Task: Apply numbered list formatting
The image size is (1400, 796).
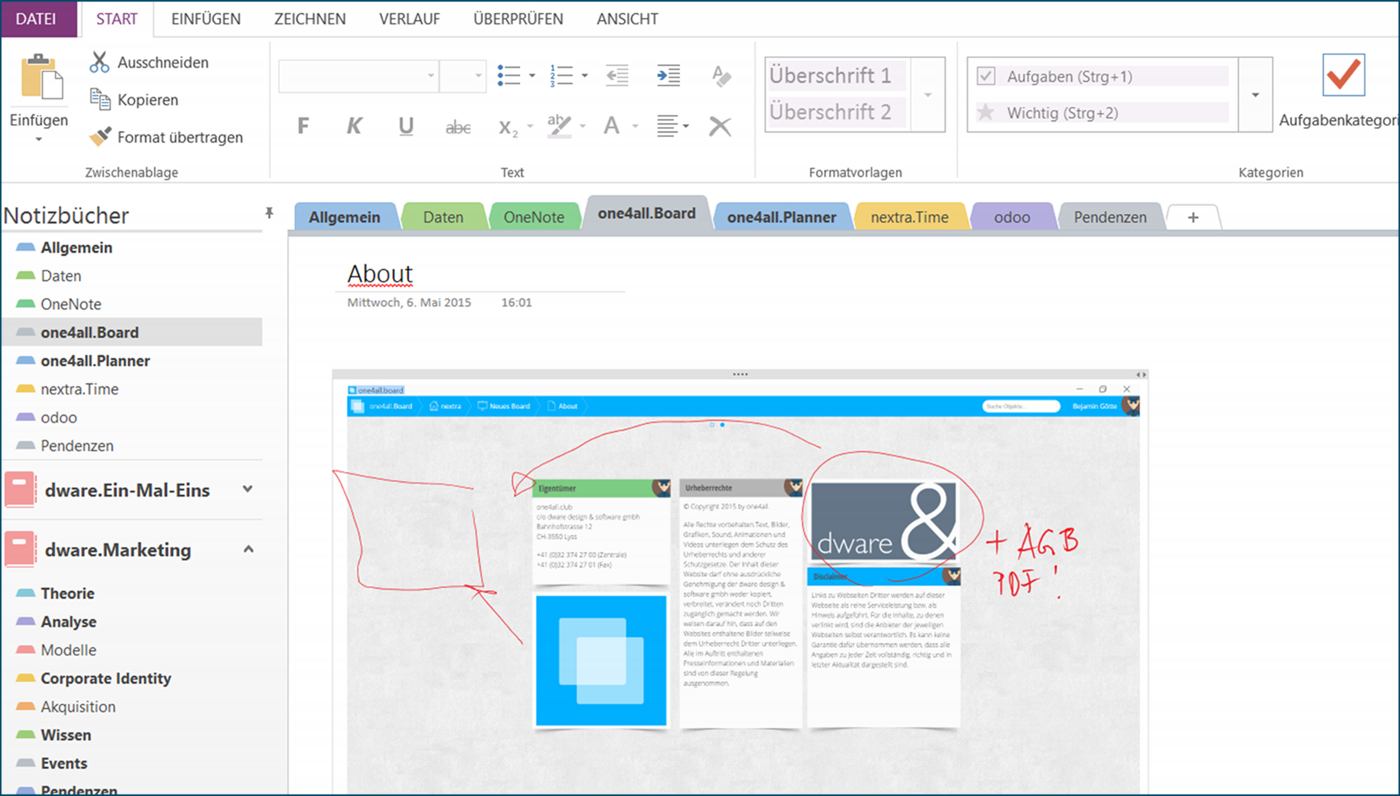Action: [x=561, y=75]
